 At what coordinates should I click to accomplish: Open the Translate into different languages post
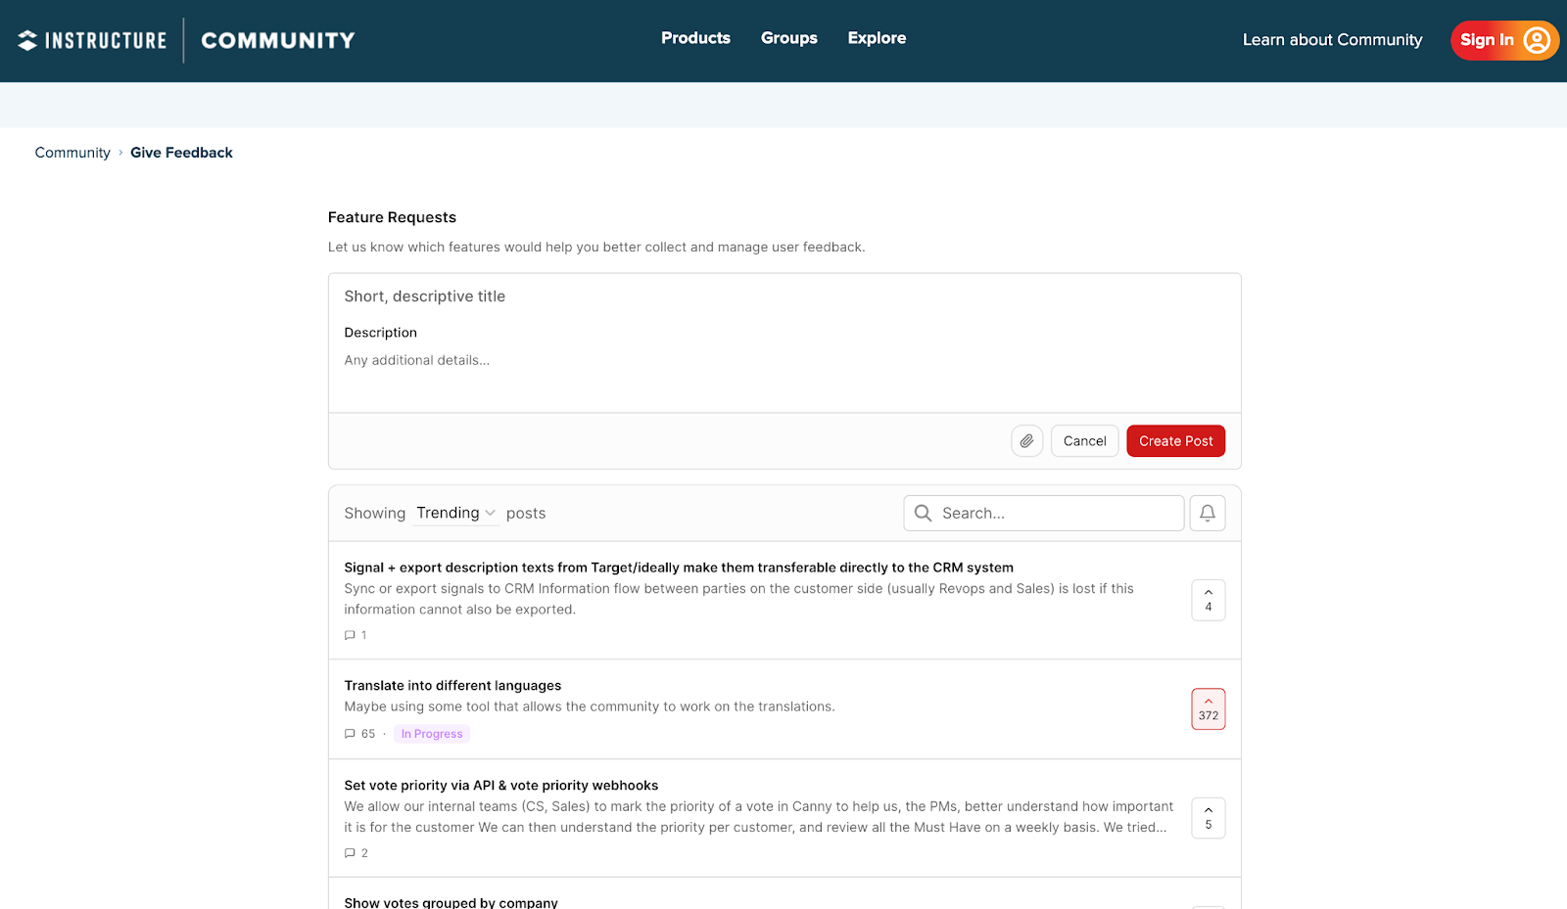click(x=452, y=686)
